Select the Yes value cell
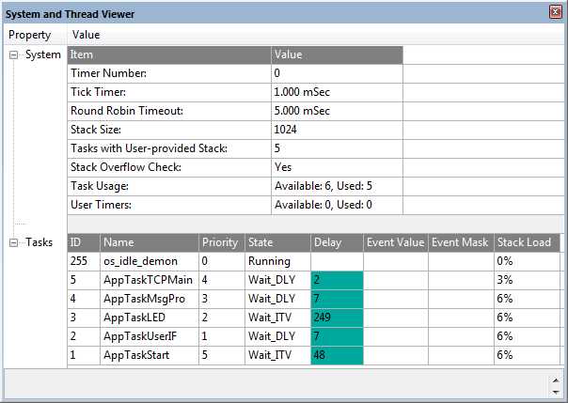The height and width of the screenshot is (403, 568). 337,167
